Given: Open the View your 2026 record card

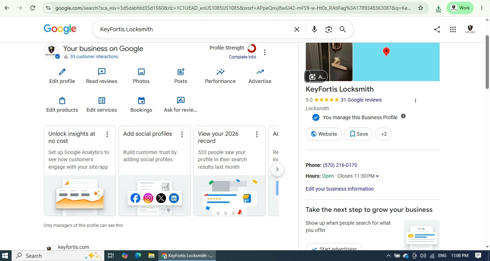Looking at the screenshot, I should click(230, 171).
